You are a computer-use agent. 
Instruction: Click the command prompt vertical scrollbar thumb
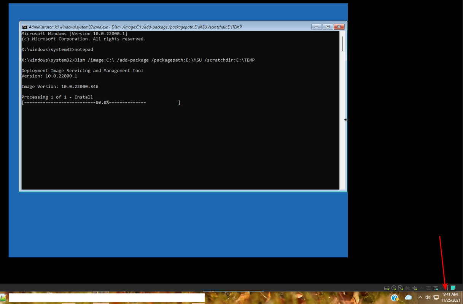[x=343, y=44]
